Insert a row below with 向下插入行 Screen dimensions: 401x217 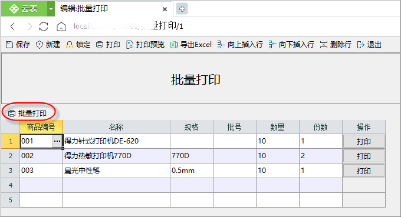[291, 45]
